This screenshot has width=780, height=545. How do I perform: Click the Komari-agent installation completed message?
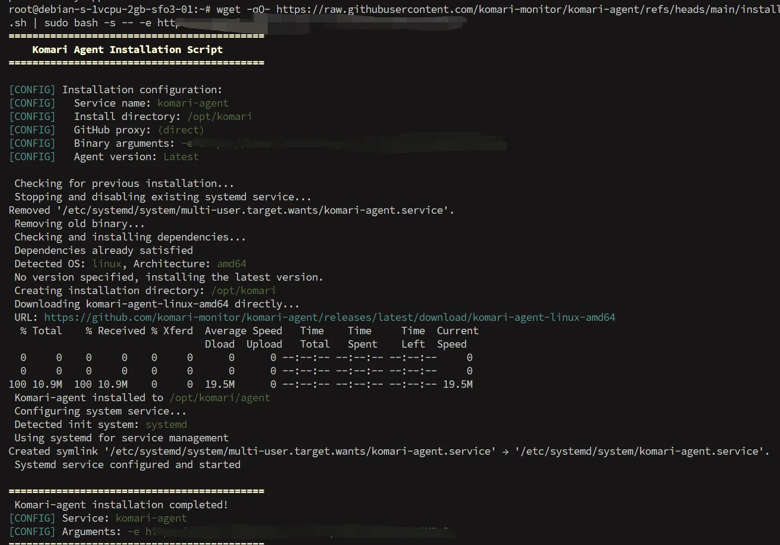pyautogui.click(x=121, y=505)
